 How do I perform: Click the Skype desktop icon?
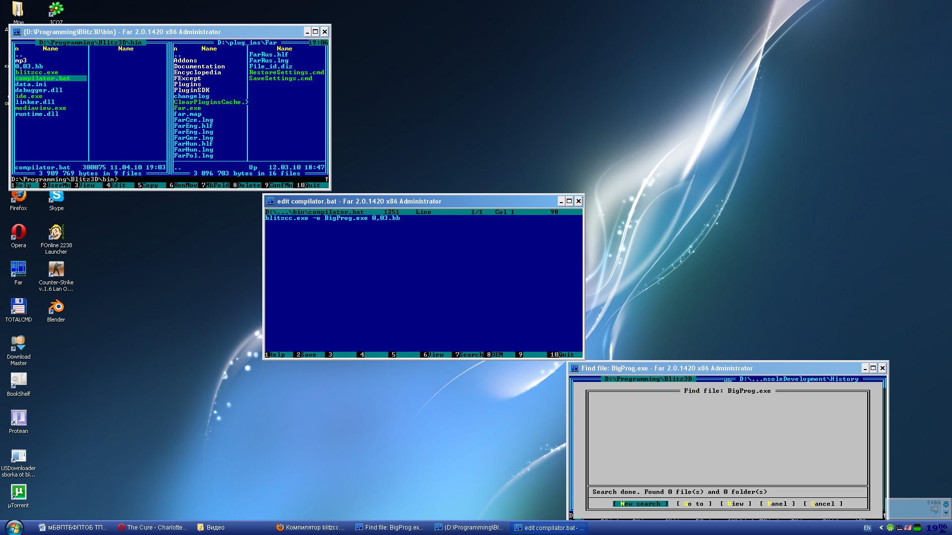click(56, 198)
